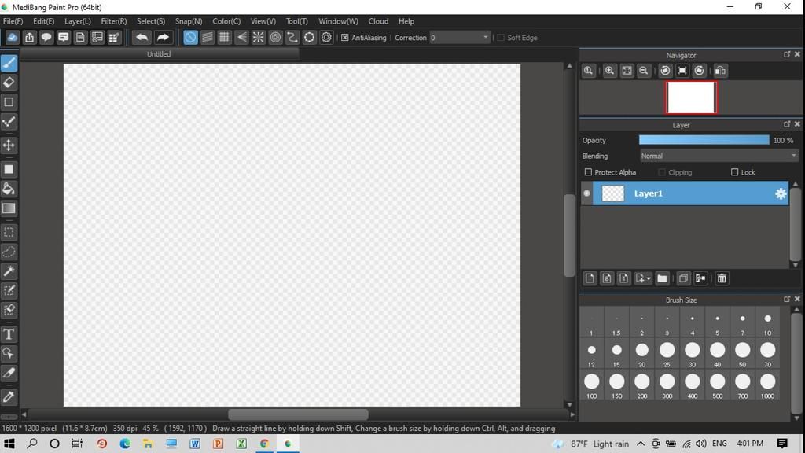Click the Navigator canvas thumbnail
This screenshot has height=453, width=805.
point(691,98)
